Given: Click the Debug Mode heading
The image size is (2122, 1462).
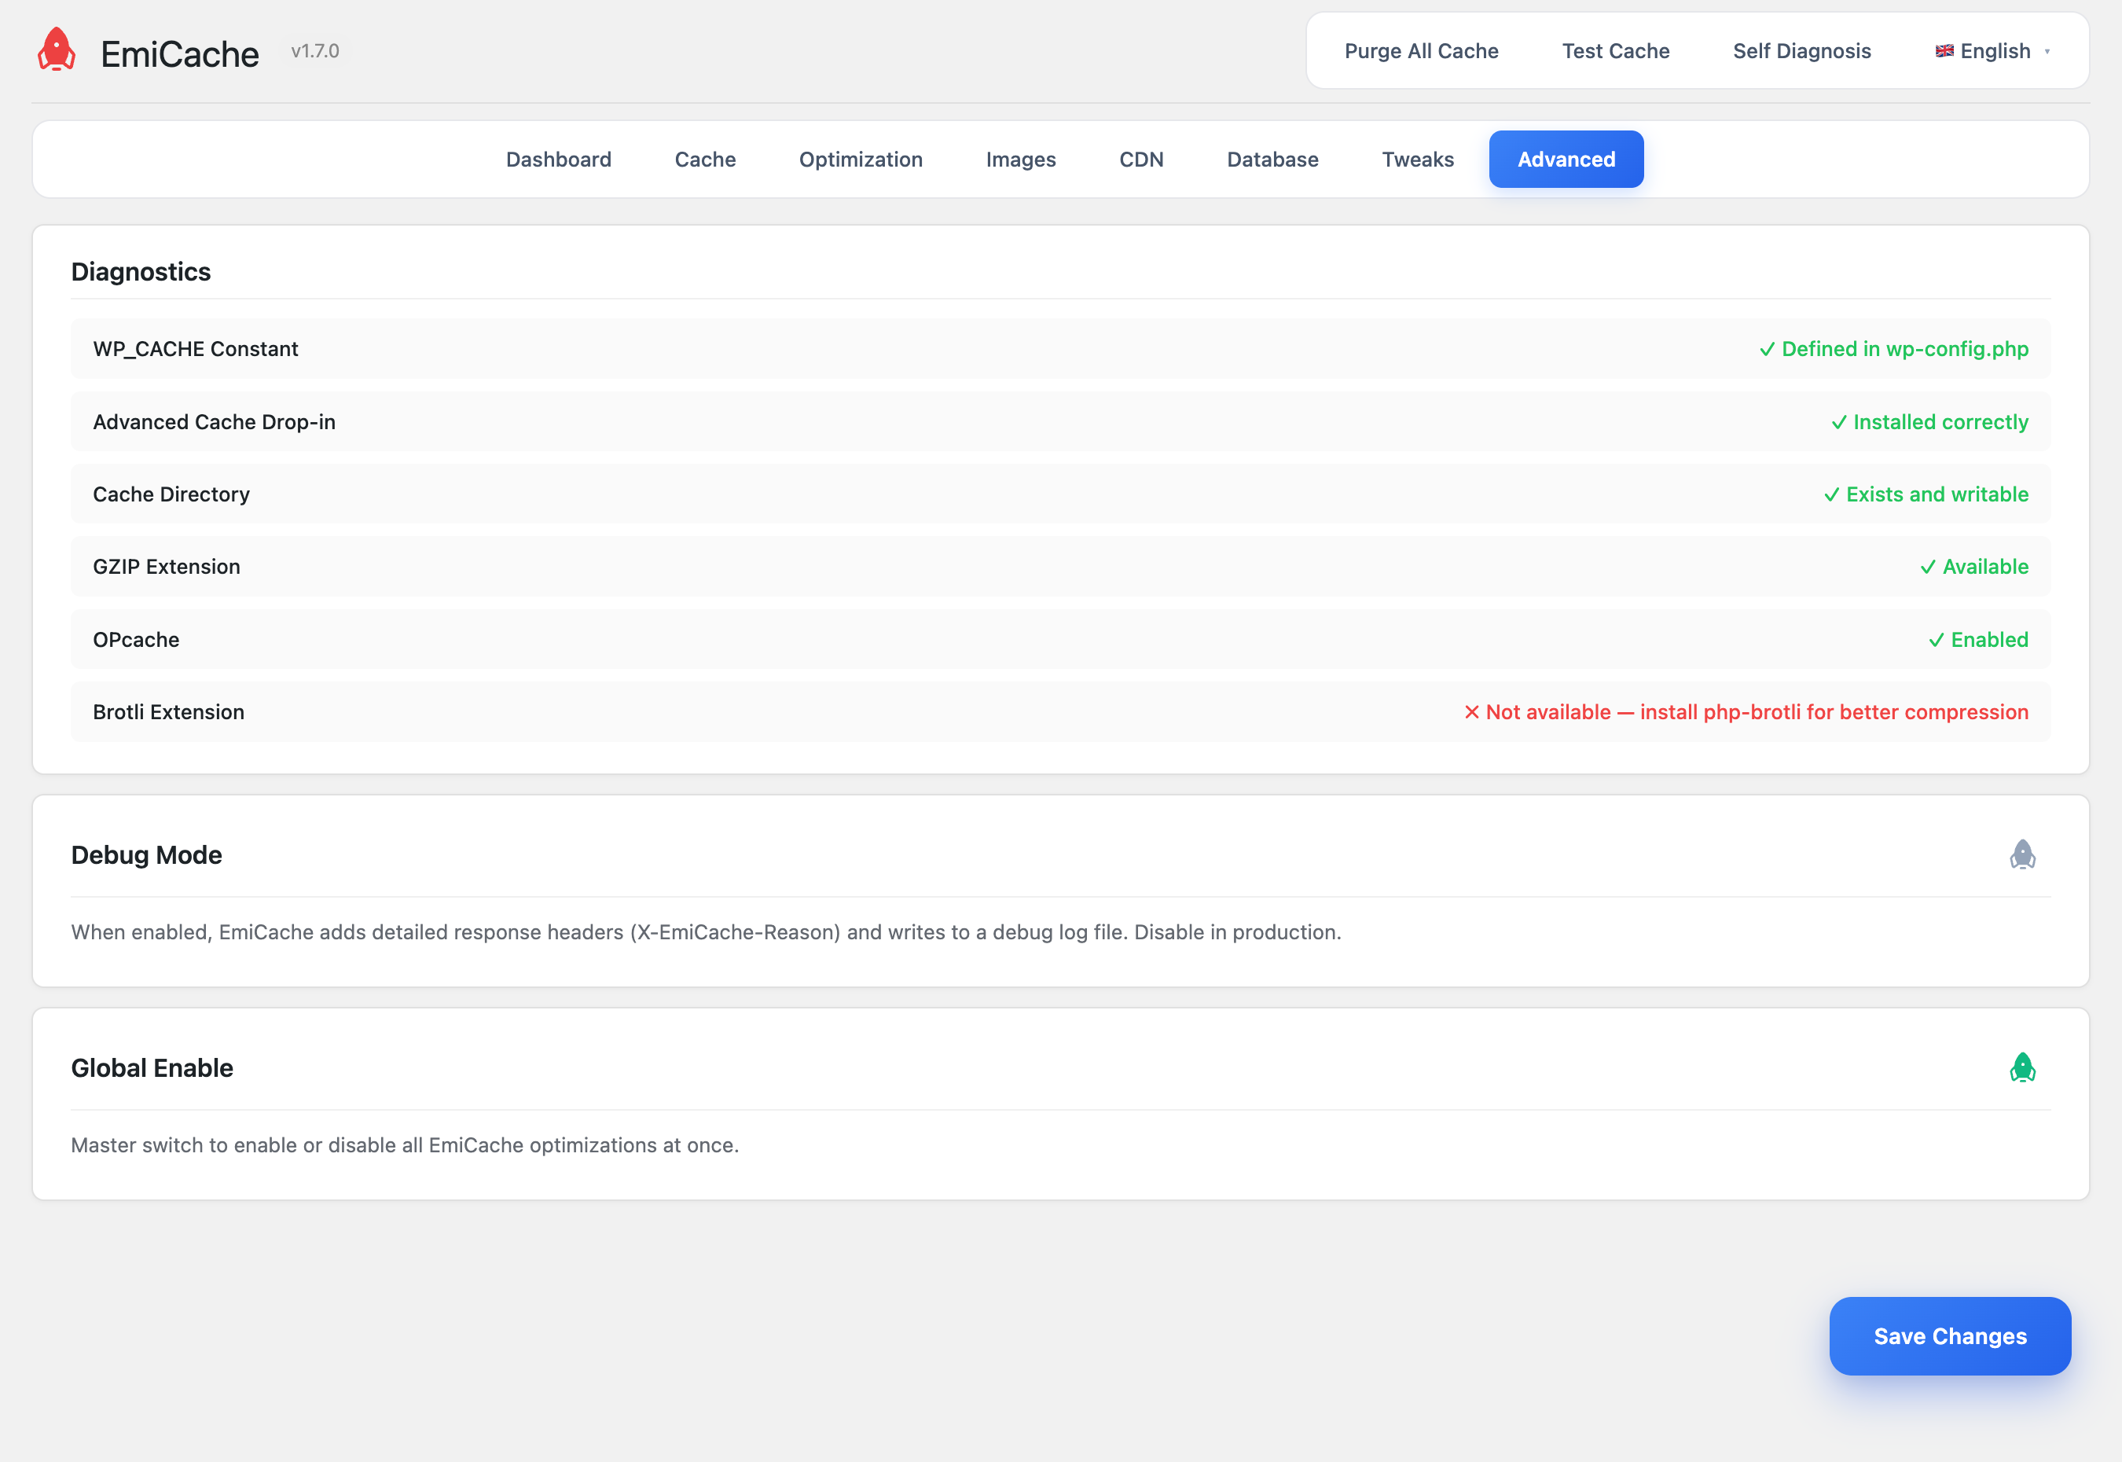Looking at the screenshot, I should click(146, 854).
